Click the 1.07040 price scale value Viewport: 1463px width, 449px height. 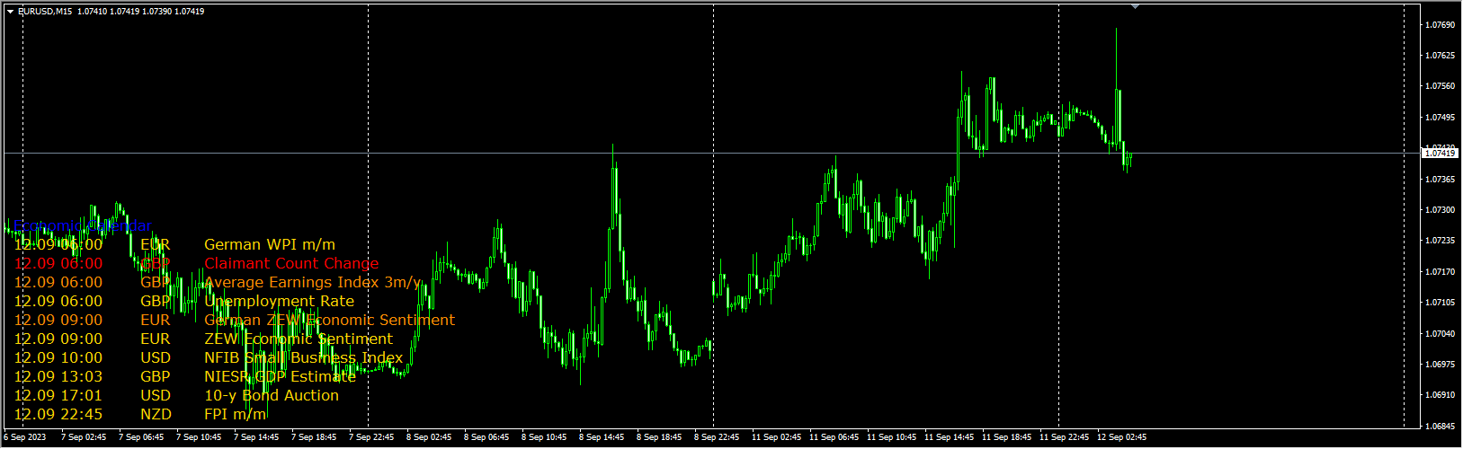click(1441, 334)
